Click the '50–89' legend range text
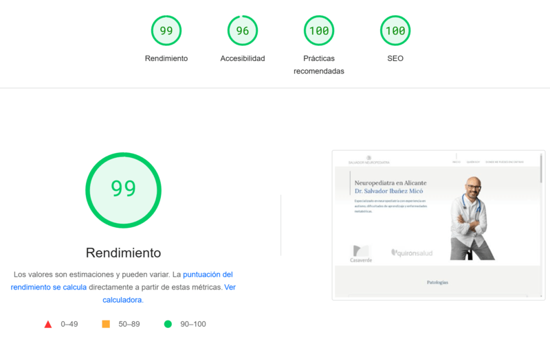 129,325
